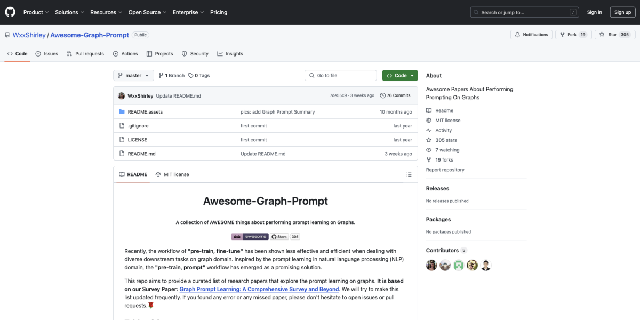This screenshot has height=320, width=640.
Task: Click the Sign up button
Action: [x=622, y=12]
